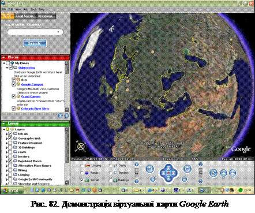Pan the globe down with navigation pad
Screen dimensions: 255x213
click(168, 178)
